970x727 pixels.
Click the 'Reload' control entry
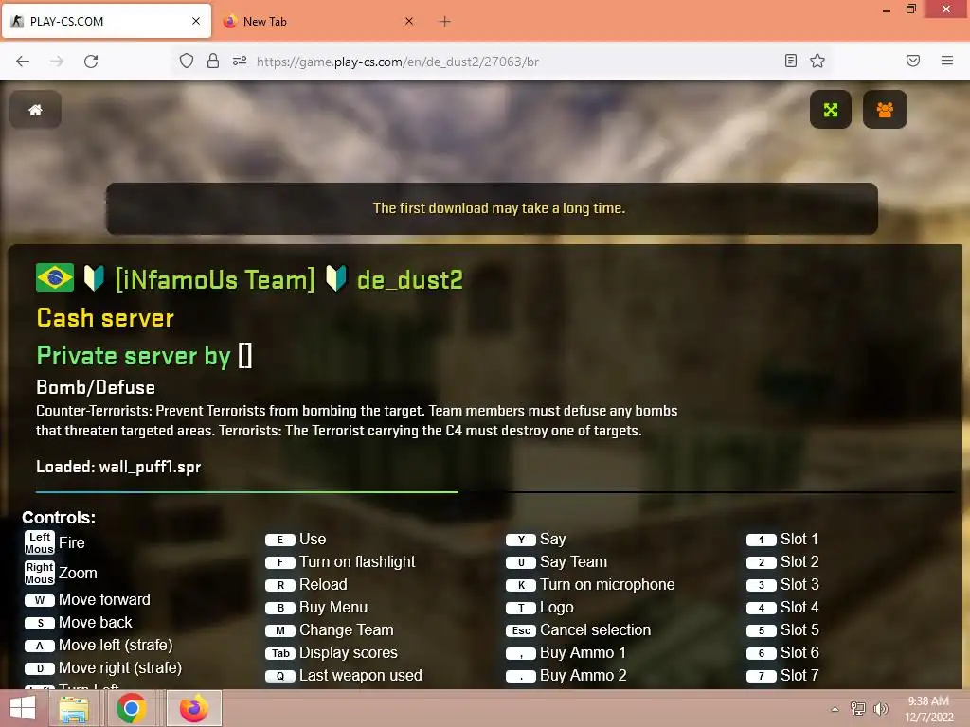306,585
